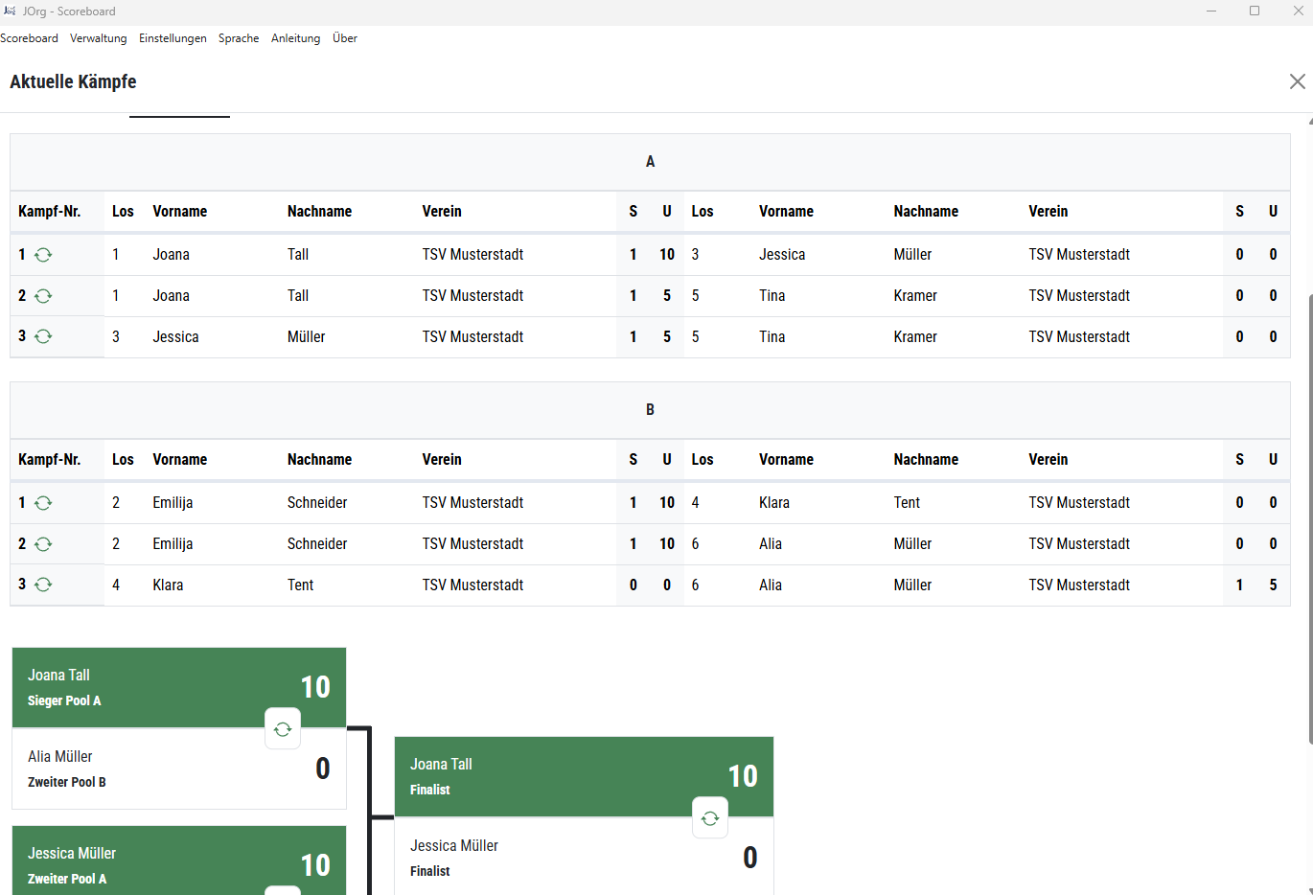Click refresh icon for Pool B fight 1
Viewport: 1313px width, 895px height.
tap(43, 503)
